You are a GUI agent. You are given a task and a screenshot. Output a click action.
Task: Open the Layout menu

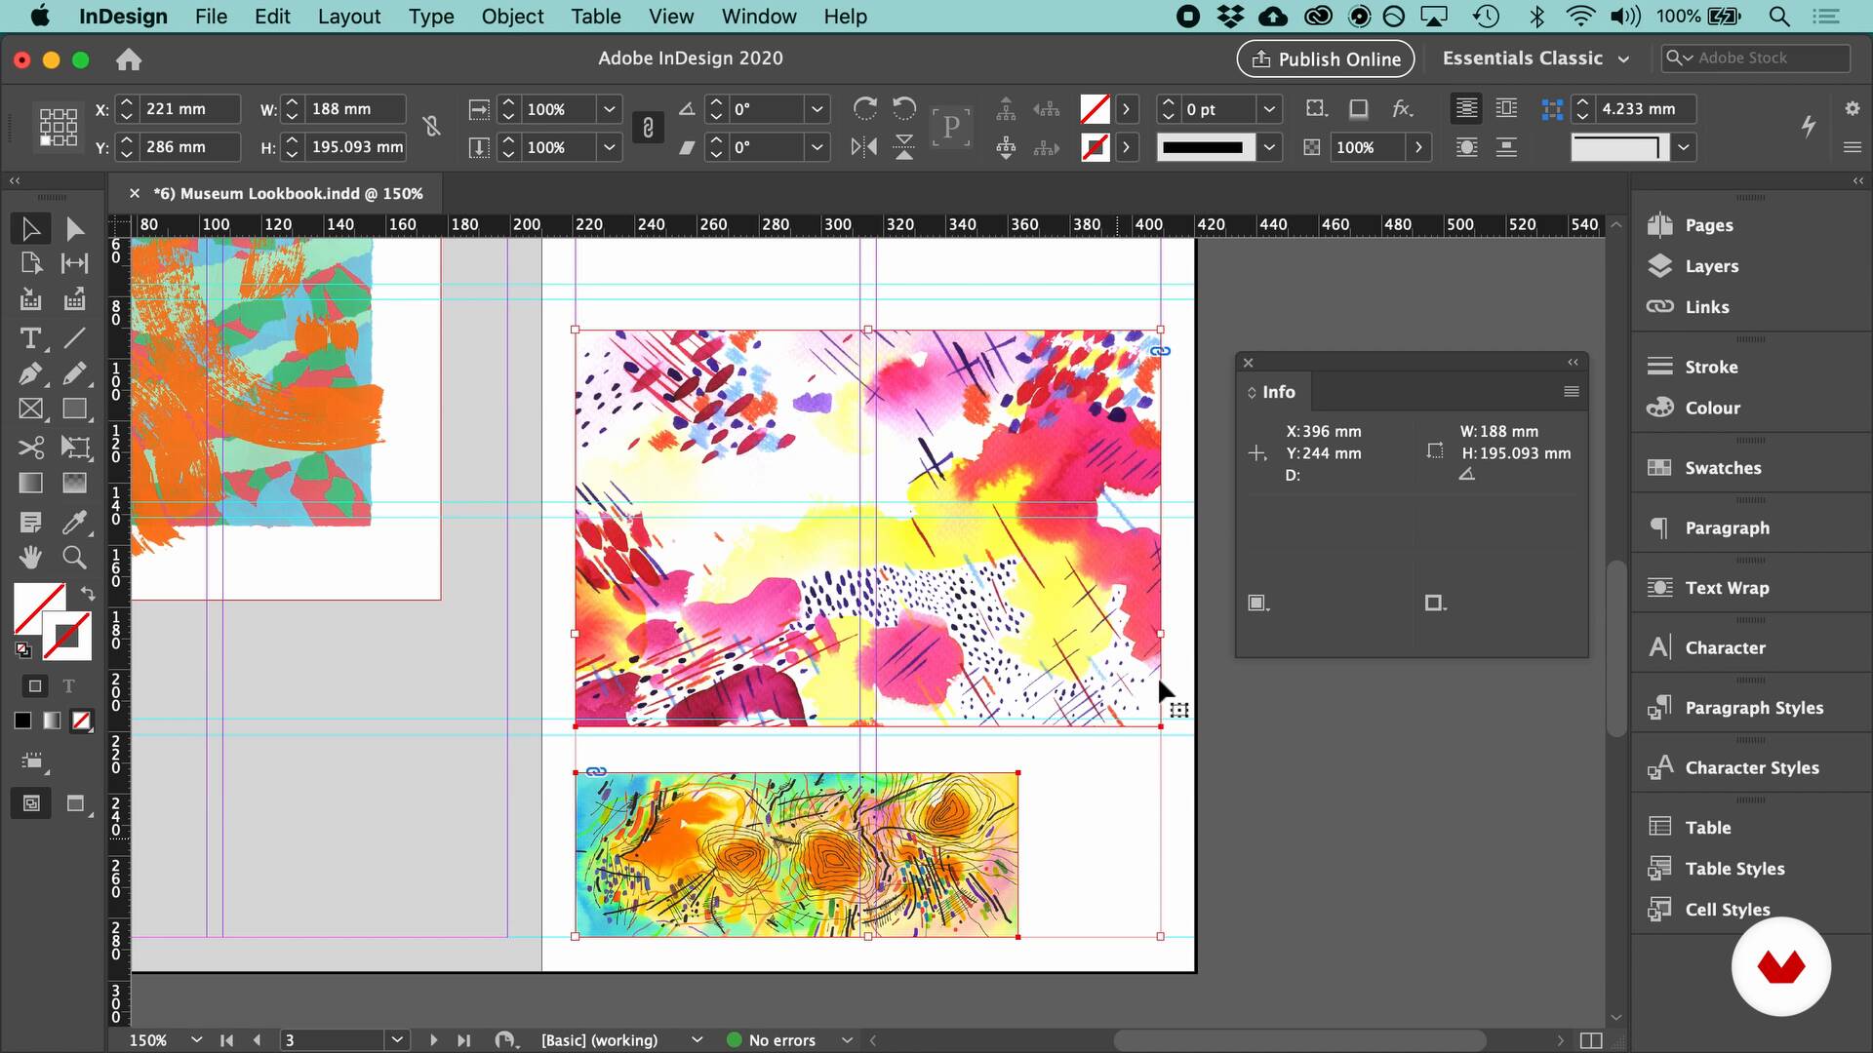pyautogui.click(x=348, y=17)
